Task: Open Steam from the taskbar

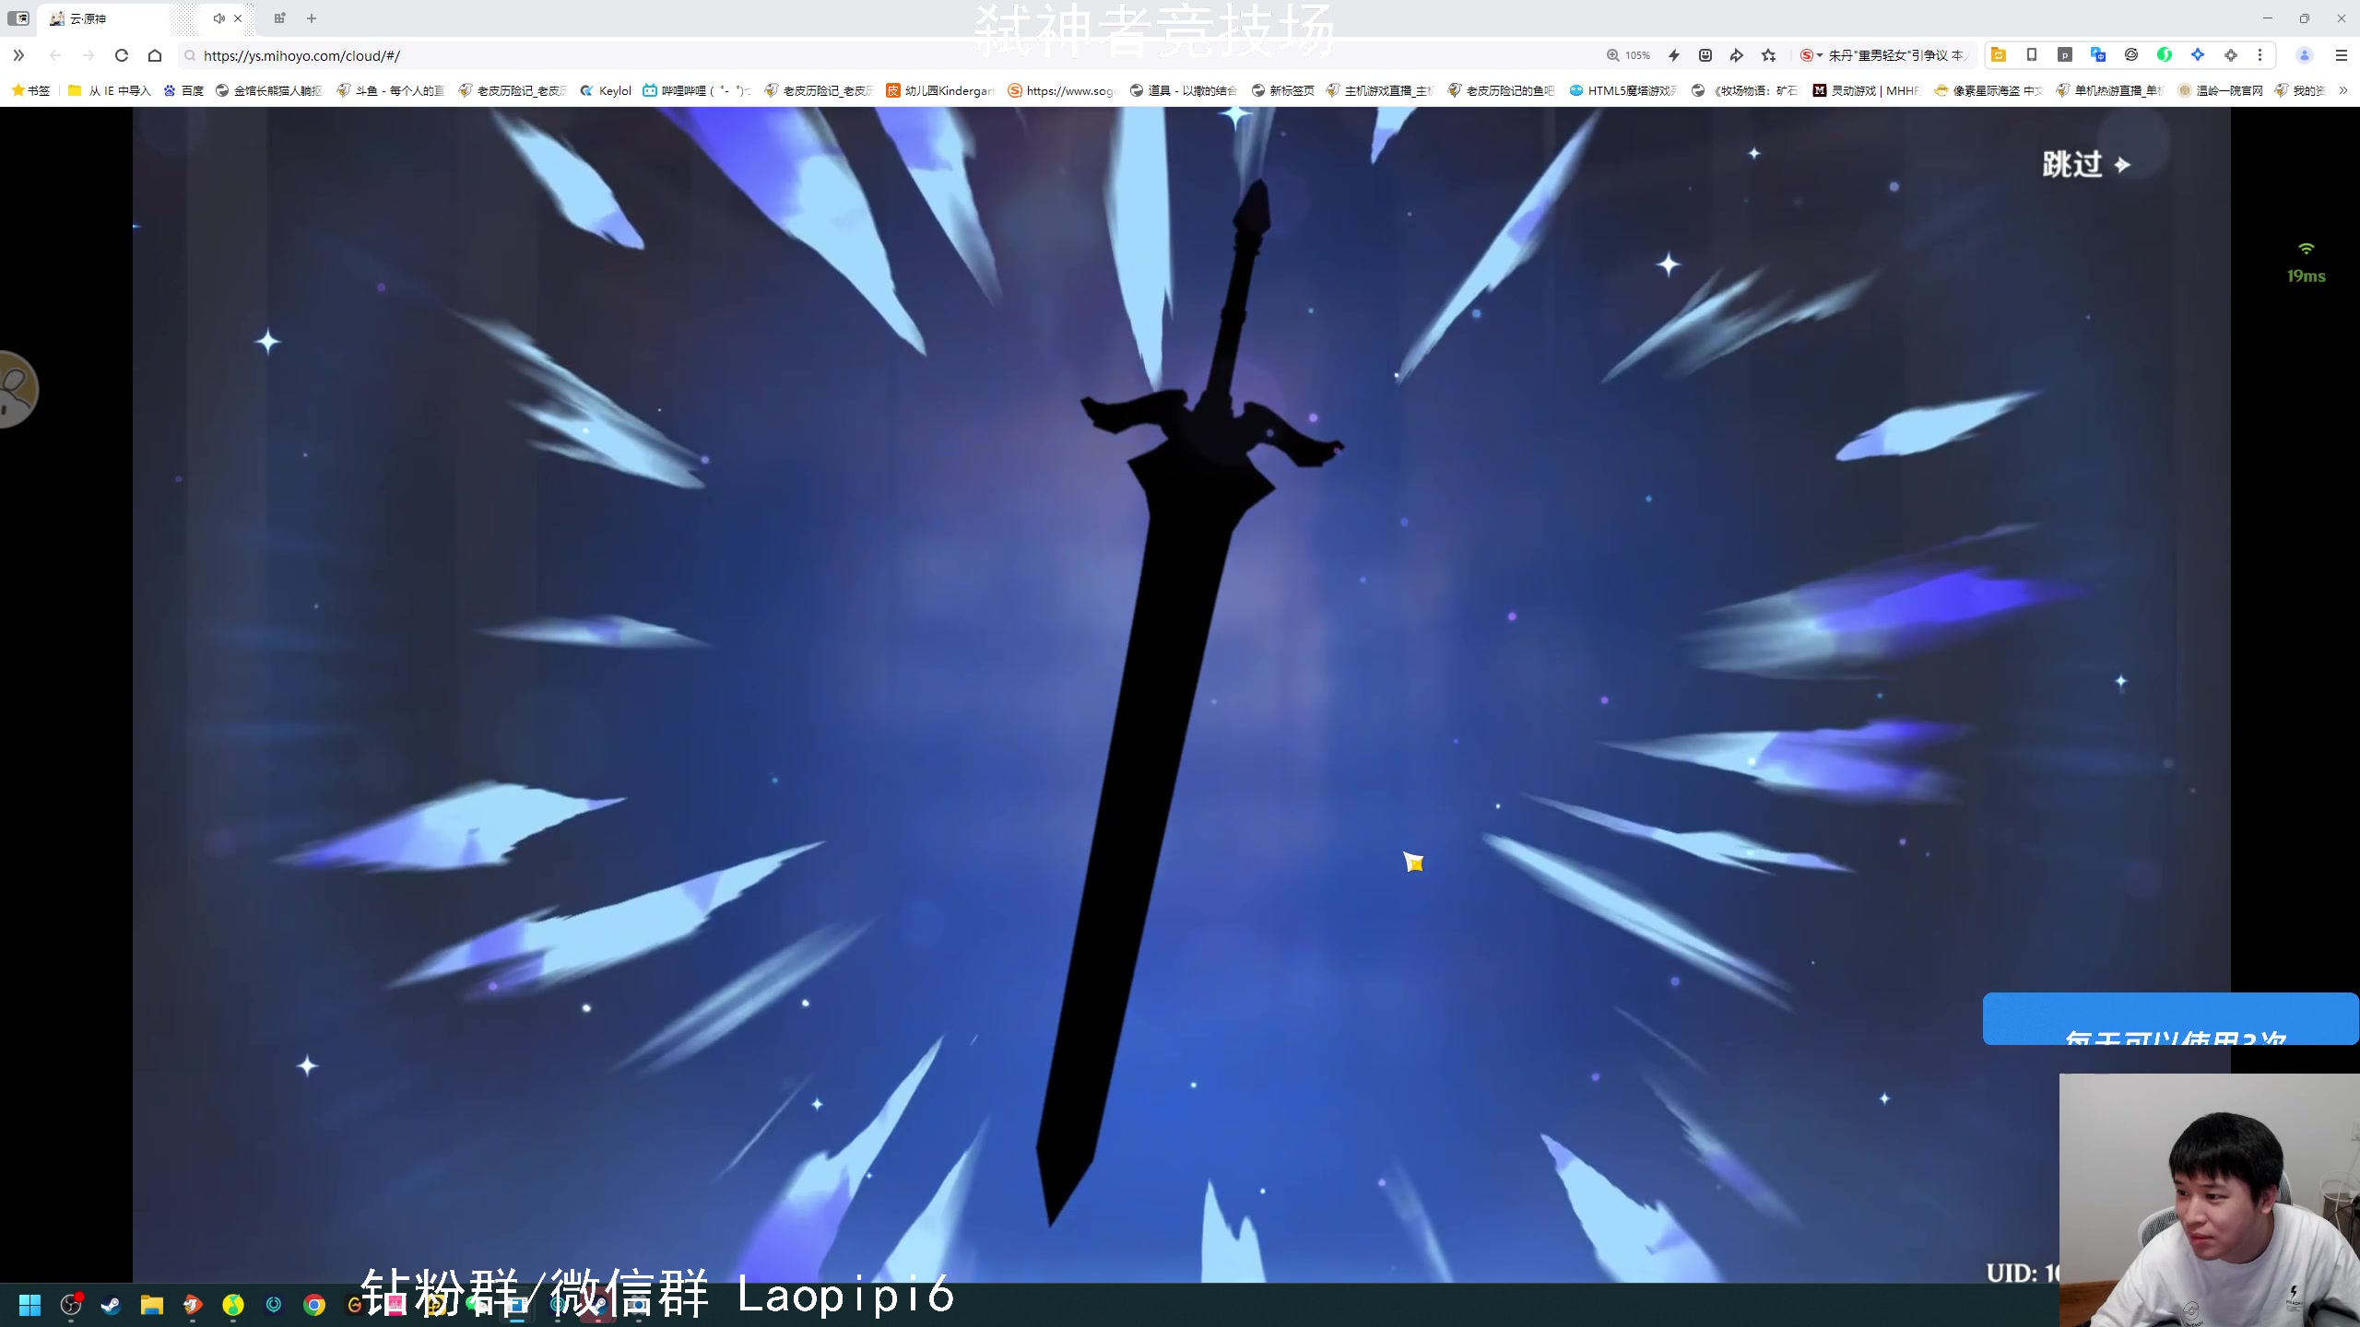Action: coord(112,1305)
